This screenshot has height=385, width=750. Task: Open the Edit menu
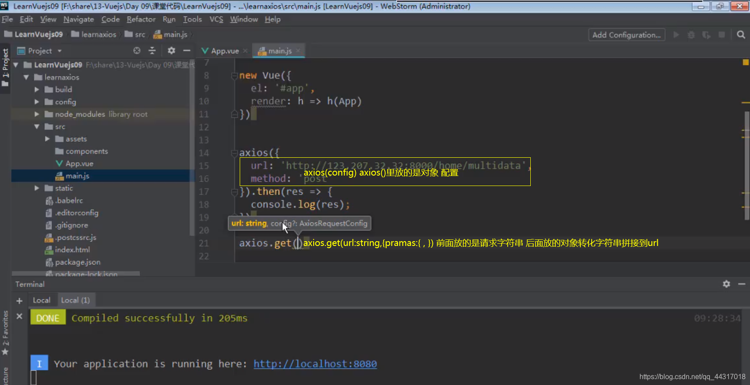(x=26, y=19)
